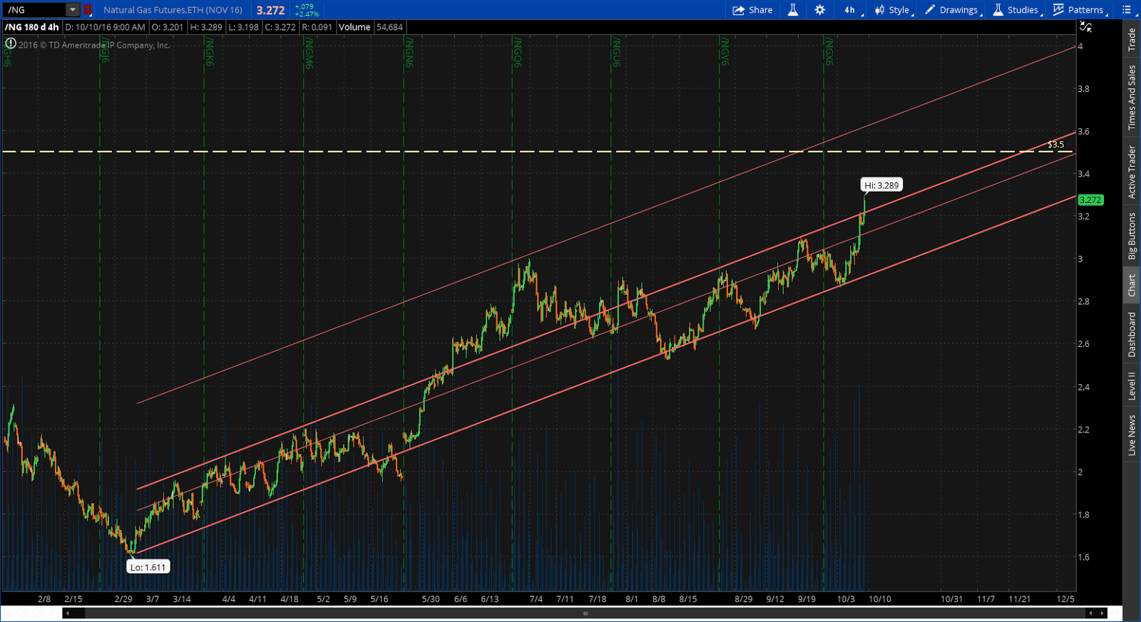Click the 10/10 date on time axis
The width and height of the screenshot is (1141, 622).
click(880, 599)
